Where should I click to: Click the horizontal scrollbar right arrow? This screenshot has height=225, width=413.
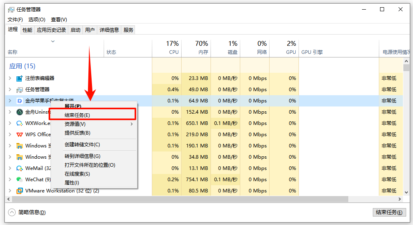pos(400,199)
